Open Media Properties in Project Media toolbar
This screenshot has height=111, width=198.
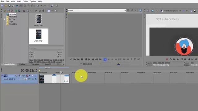pyautogui.click(x=28, y=11)
